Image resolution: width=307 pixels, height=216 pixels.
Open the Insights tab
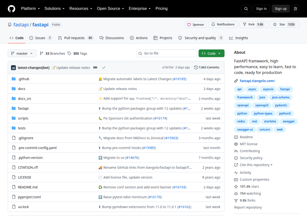point(239,38)
